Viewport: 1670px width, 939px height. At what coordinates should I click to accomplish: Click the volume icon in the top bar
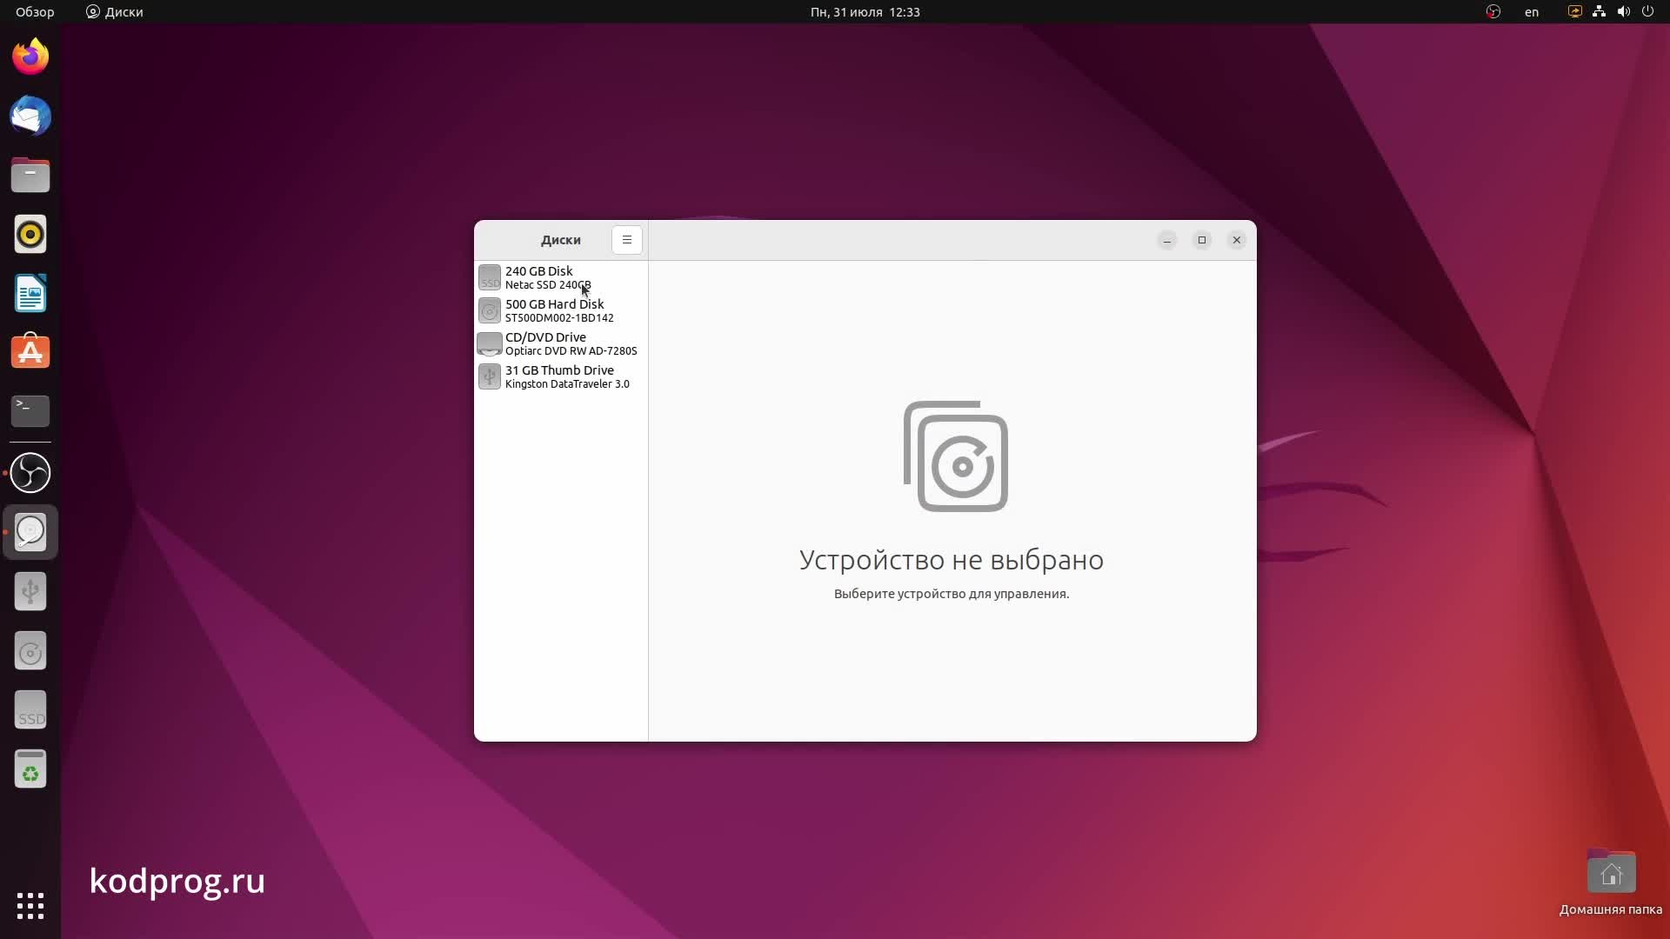tap(1623, 11)
